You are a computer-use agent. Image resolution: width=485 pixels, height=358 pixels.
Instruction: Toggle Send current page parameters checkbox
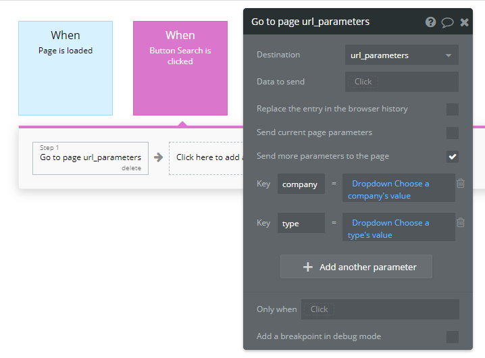[x=452, y=133]
